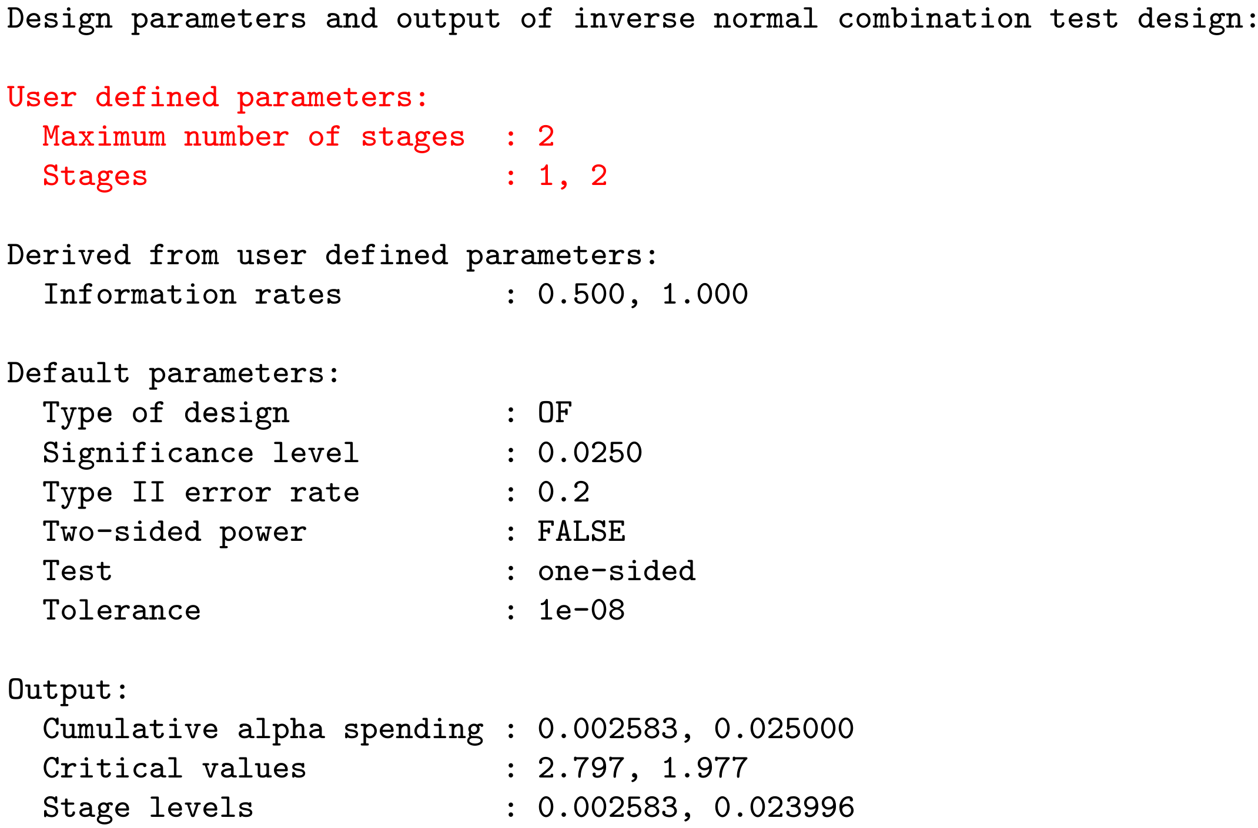Image resolution: width=1258 pixels, height=828 pixels.
Task: Click the 'Stage levels' label
Action: coord(148,808)
